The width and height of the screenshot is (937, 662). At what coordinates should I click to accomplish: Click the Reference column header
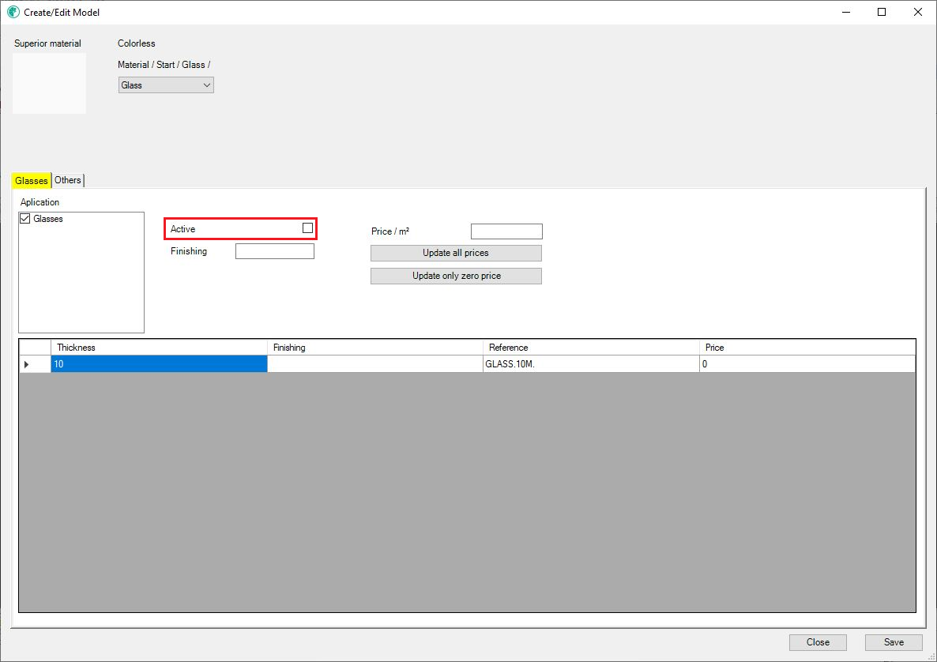pyautogui.click(x=590, y=347)
